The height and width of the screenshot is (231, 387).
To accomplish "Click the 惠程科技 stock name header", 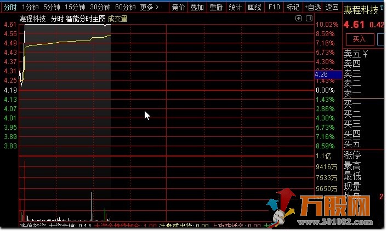I will tap(361, 10).
